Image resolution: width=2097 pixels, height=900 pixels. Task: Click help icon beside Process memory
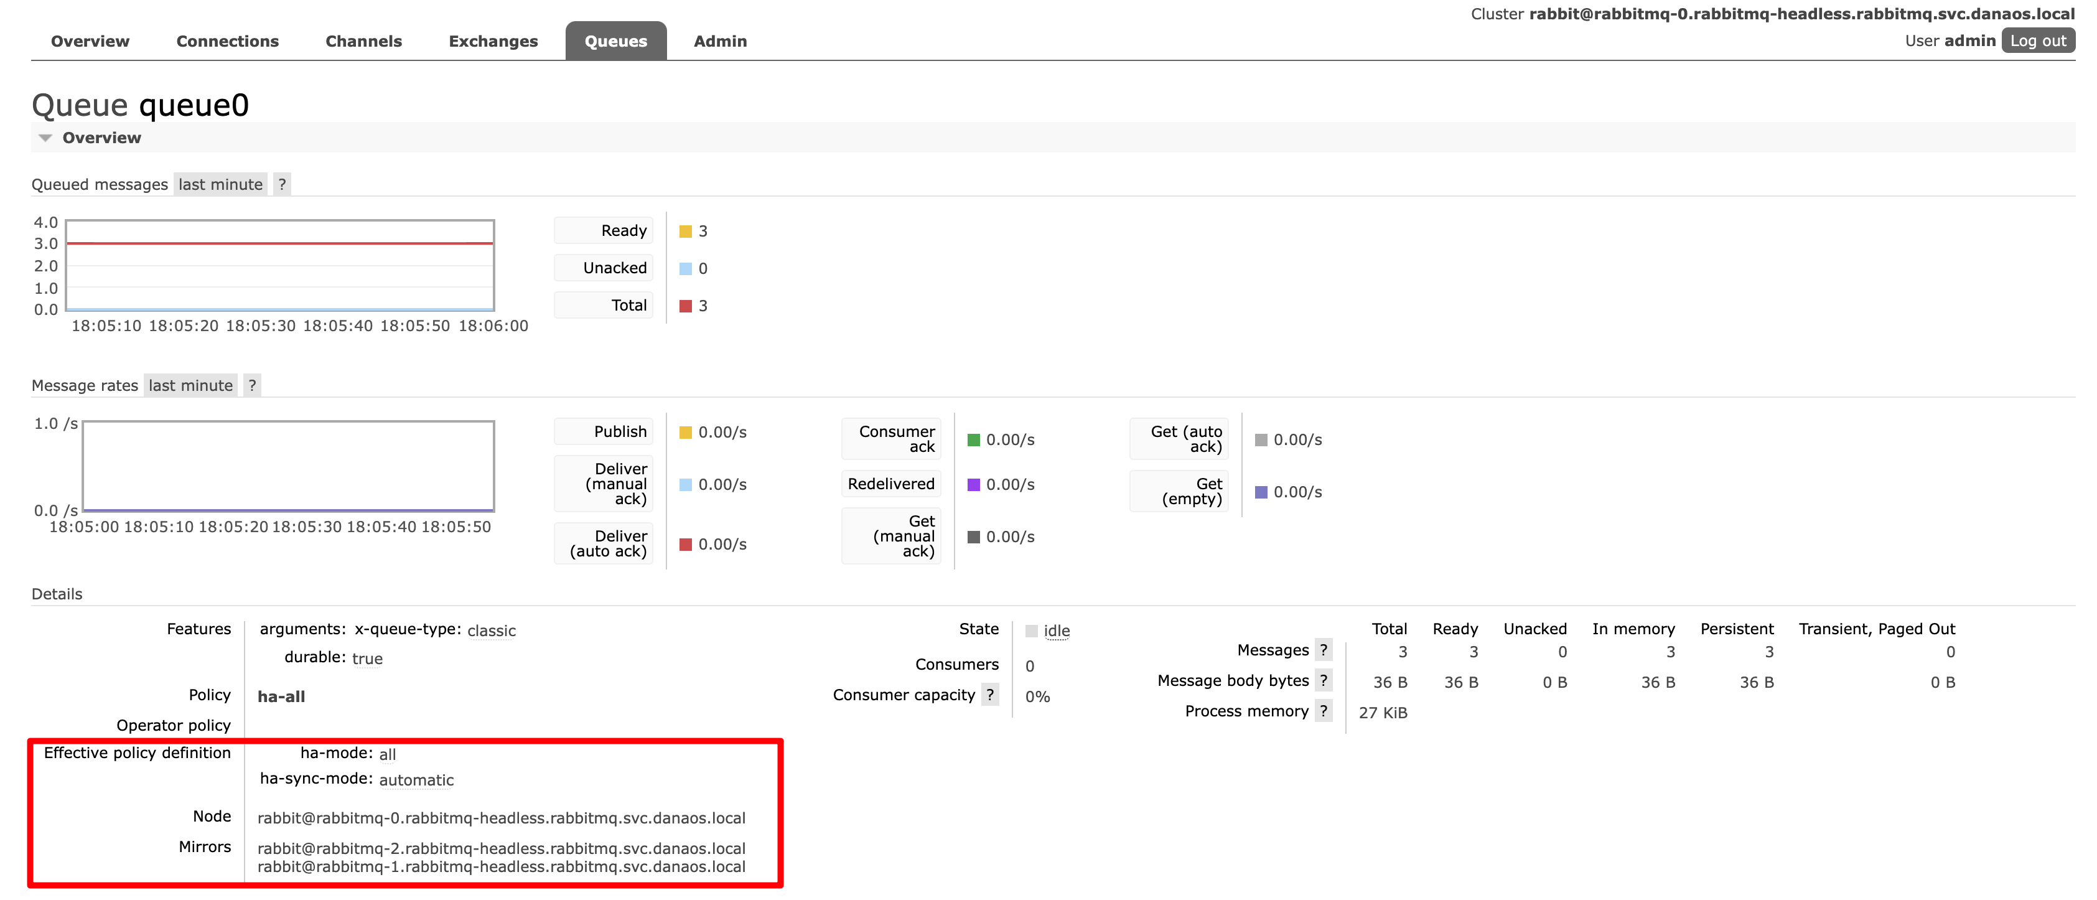pos(1324,711)
